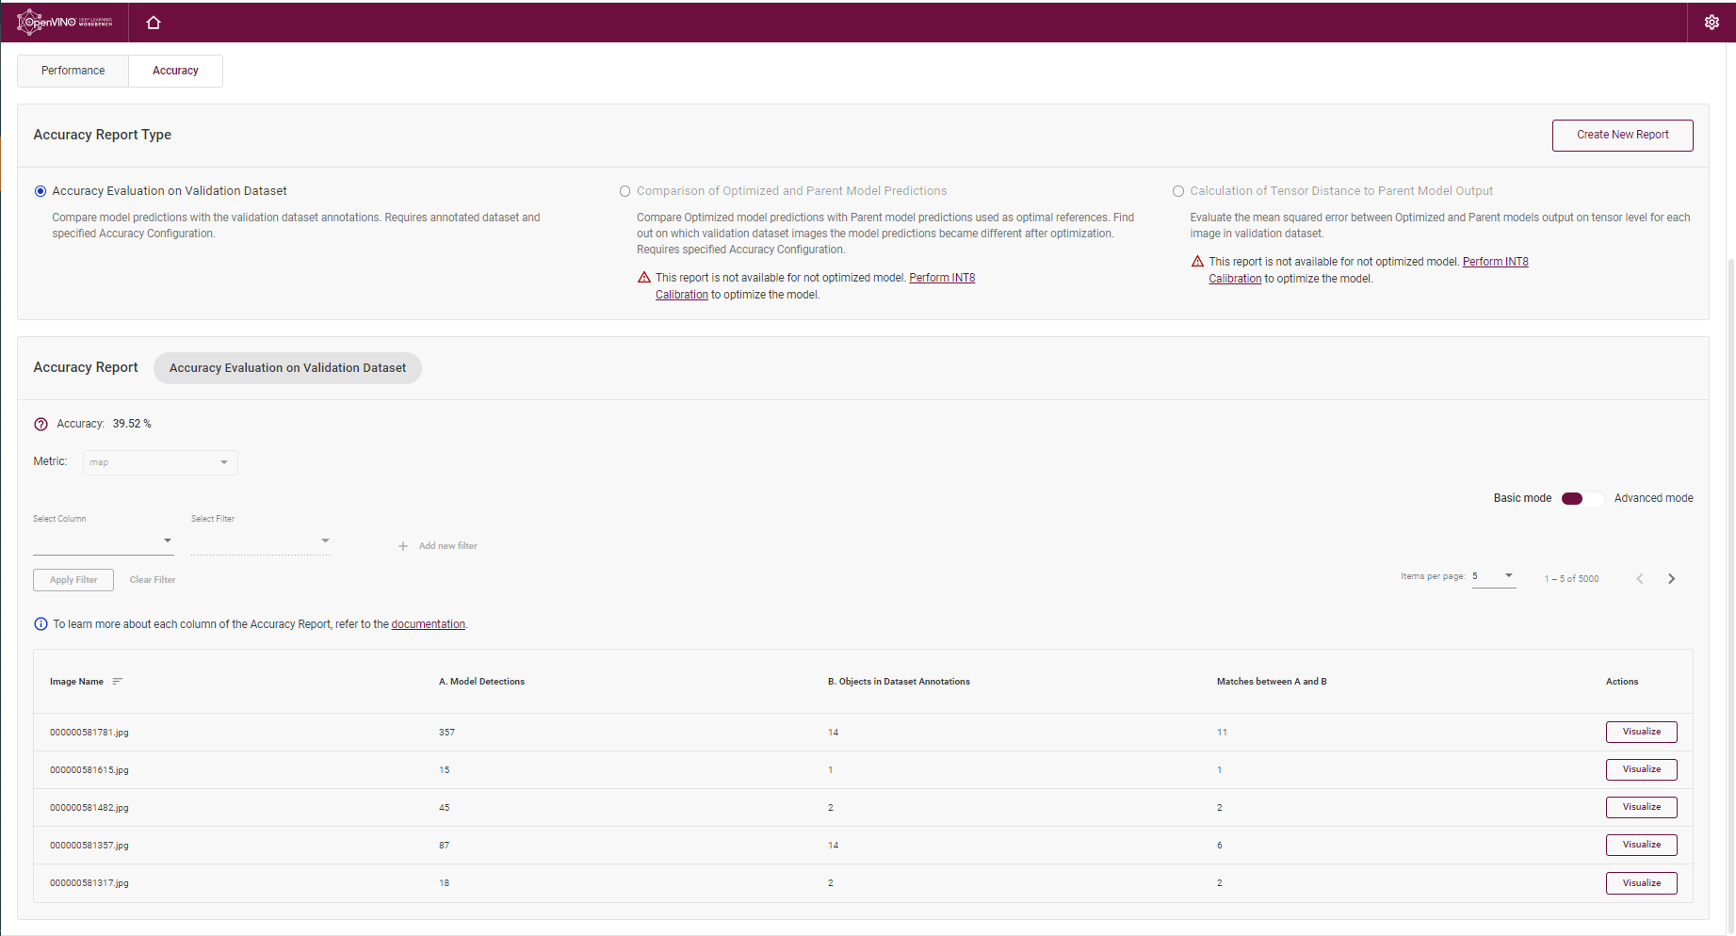Screen dimensions: 1736x936
Task: Open the documentation link about report columns
Action: (428, 623)
